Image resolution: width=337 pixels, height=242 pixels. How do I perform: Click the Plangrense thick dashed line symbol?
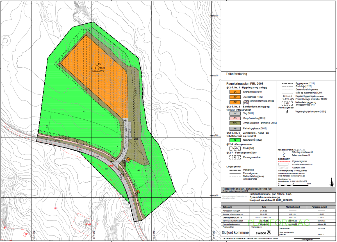click(x=234, y=170)
